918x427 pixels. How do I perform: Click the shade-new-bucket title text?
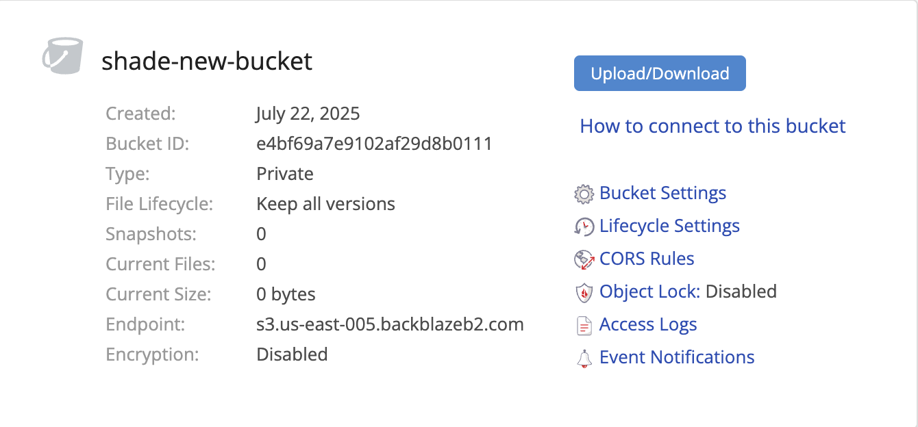pyautogui.click(x=207, y=62)
